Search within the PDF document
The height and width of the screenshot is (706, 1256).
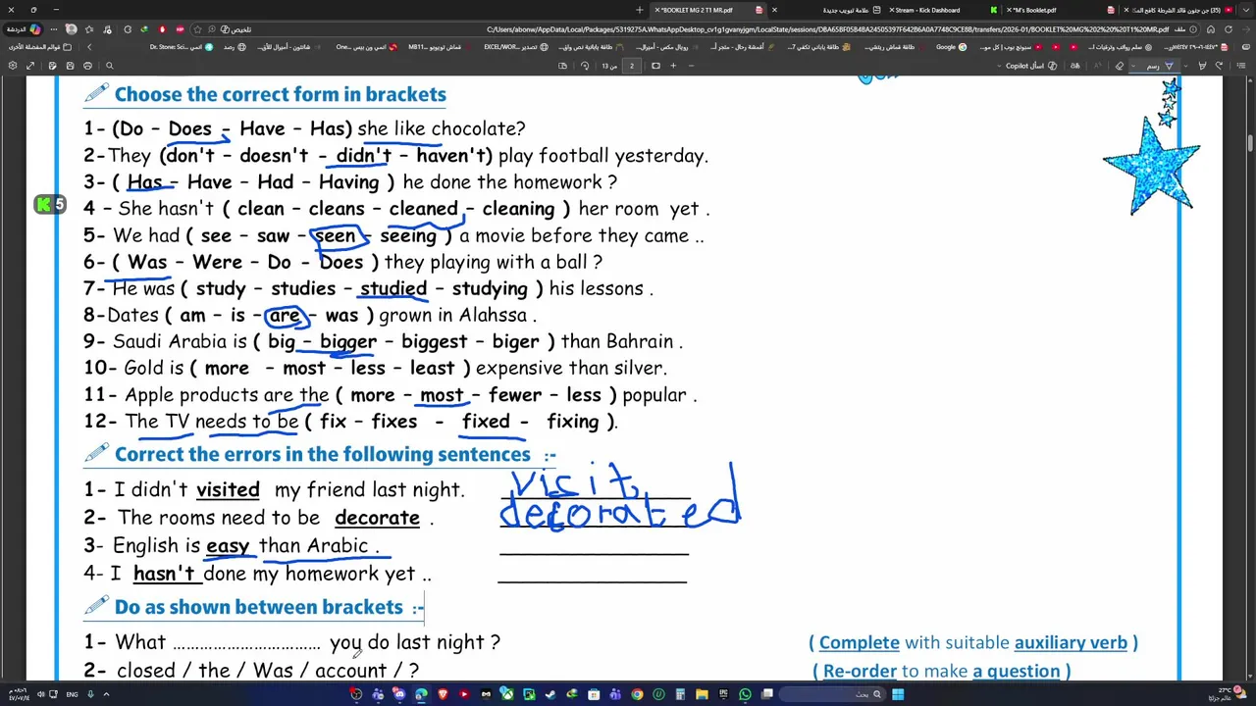click(110, 66)
